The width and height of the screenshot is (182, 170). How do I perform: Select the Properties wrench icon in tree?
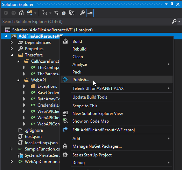[20, 49]
